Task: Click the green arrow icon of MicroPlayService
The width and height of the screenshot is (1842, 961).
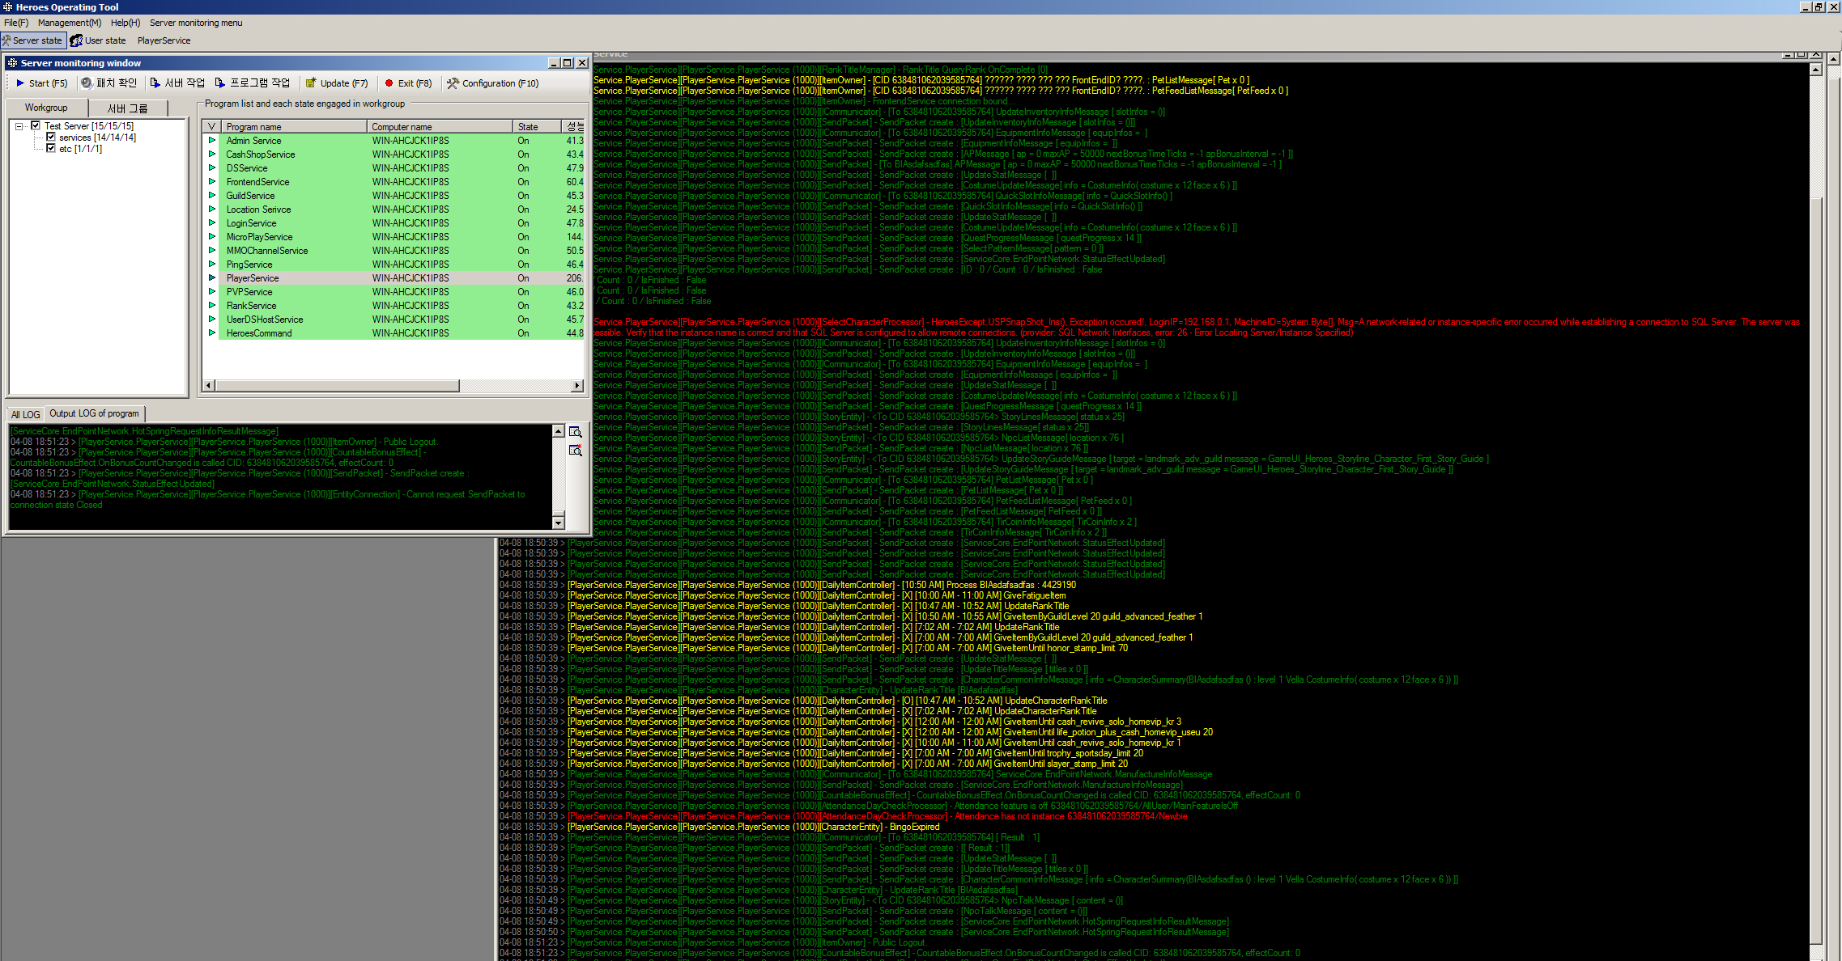Action: point(212,237)
